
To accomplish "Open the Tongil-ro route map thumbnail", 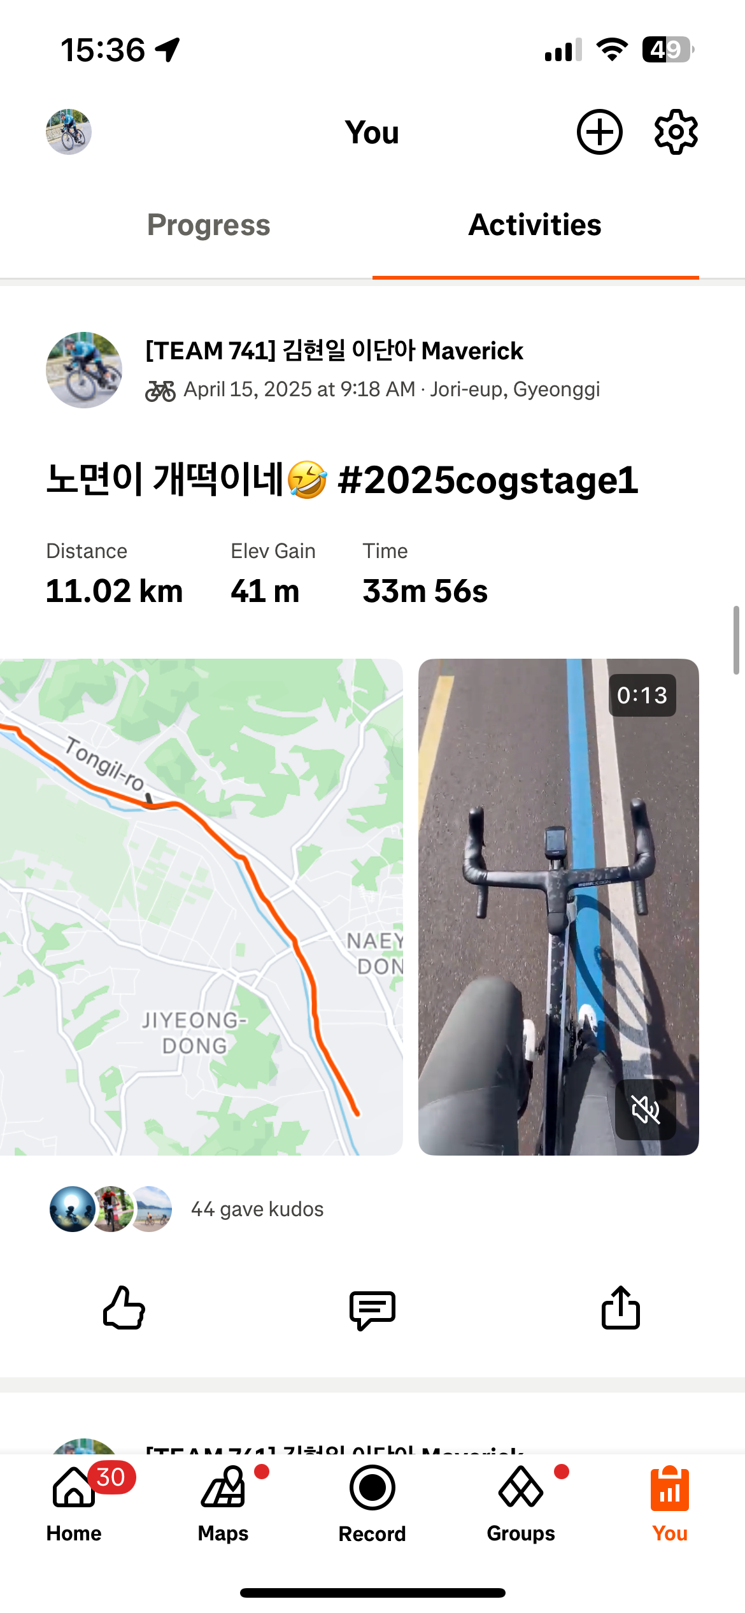I will pyautogui.click(x=201, y=907).
